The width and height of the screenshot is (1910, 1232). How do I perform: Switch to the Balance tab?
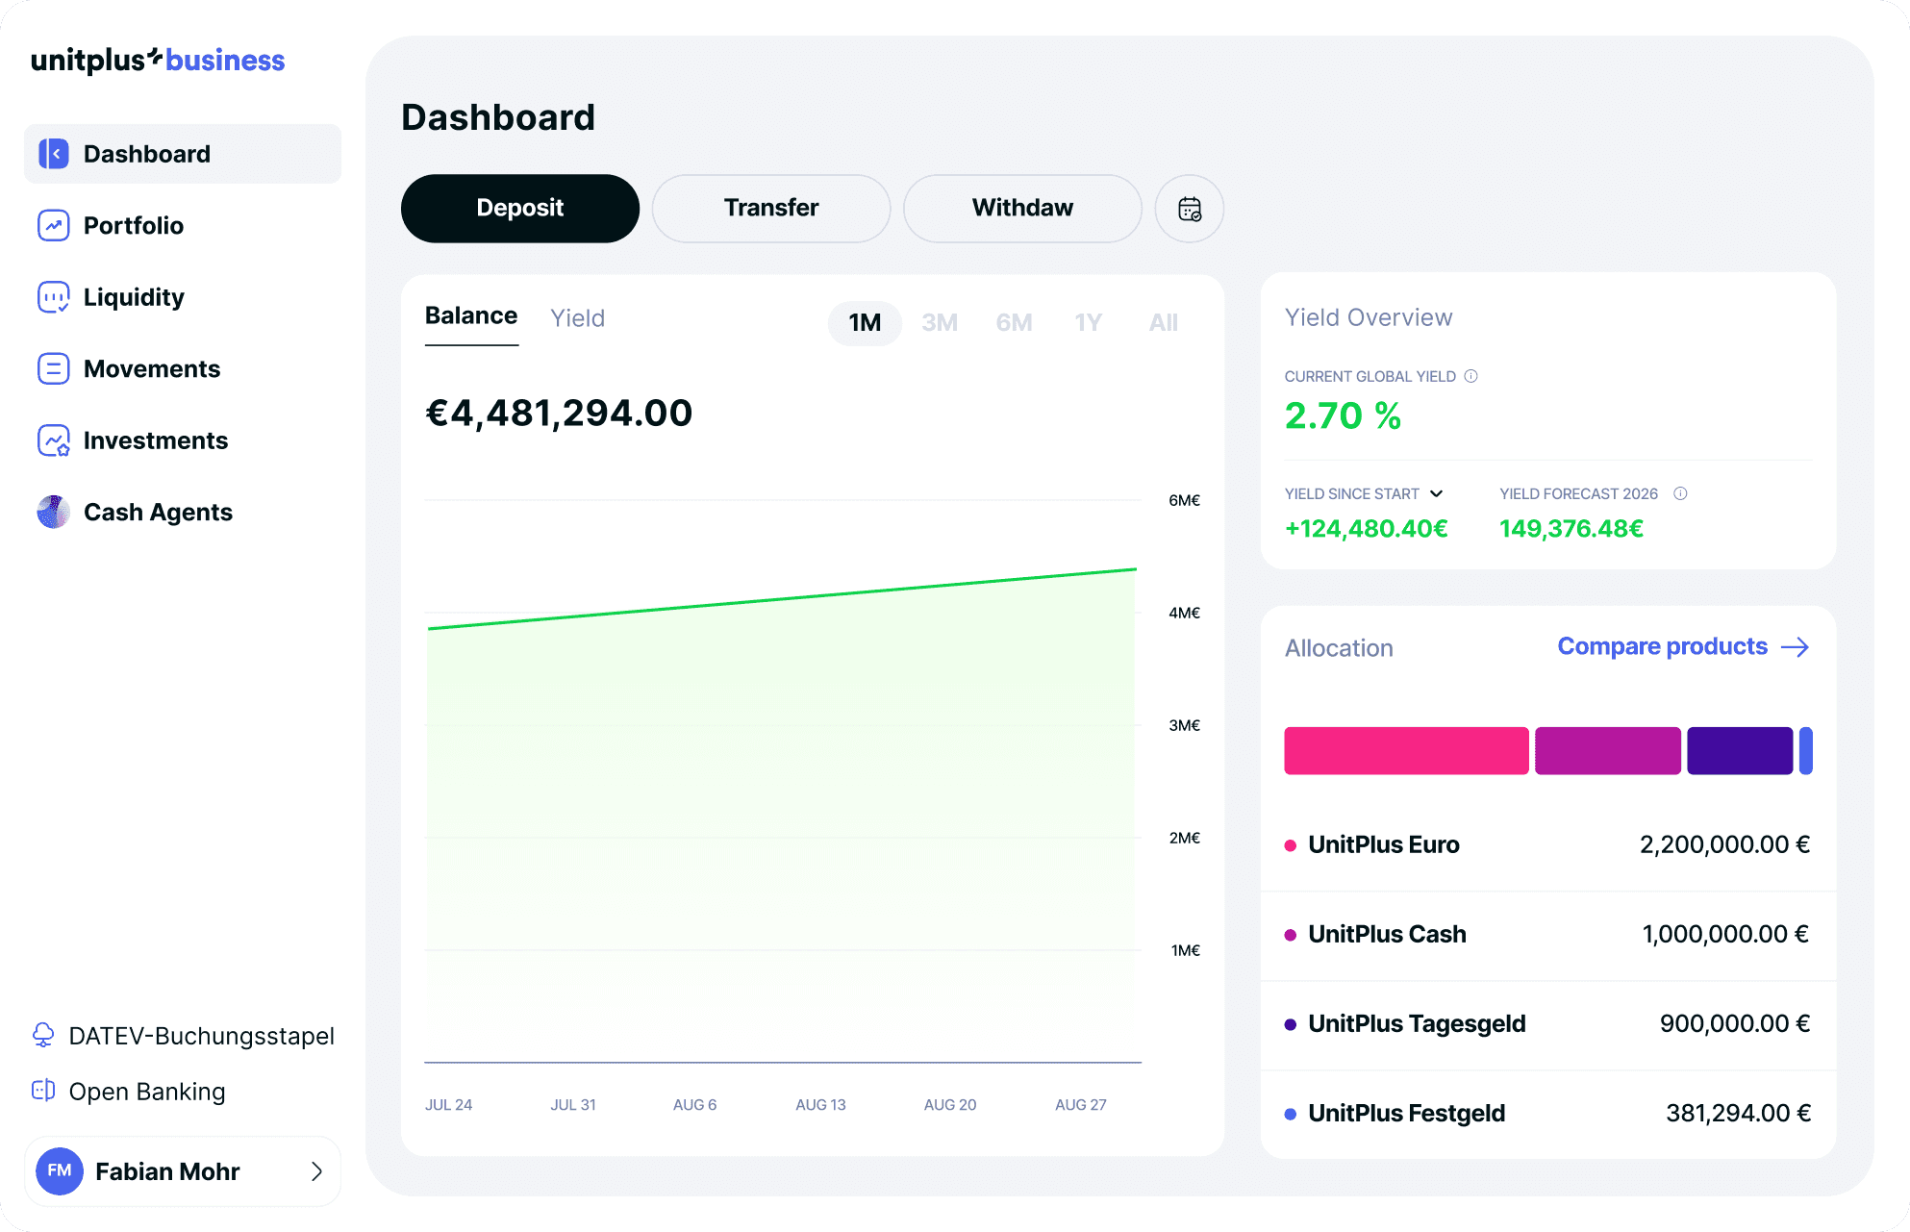click(x=471, y=316)
